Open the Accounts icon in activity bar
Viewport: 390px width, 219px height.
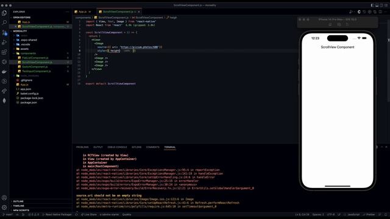tap(4, 198)
